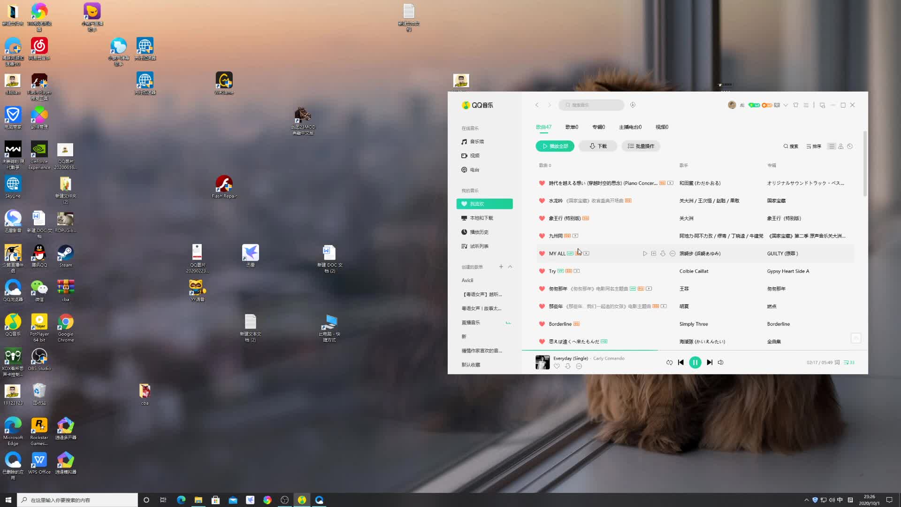Image resolution: width=901 pixels, height=507 pixels.
Task: Like the playing song Everyday
Action: 557,366
